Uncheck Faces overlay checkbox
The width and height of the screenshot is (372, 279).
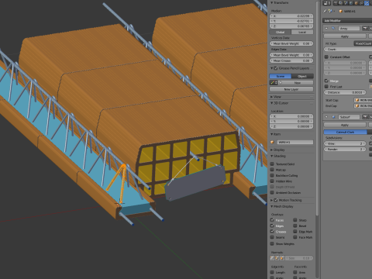pyautogui.click(x=272, y=220)
